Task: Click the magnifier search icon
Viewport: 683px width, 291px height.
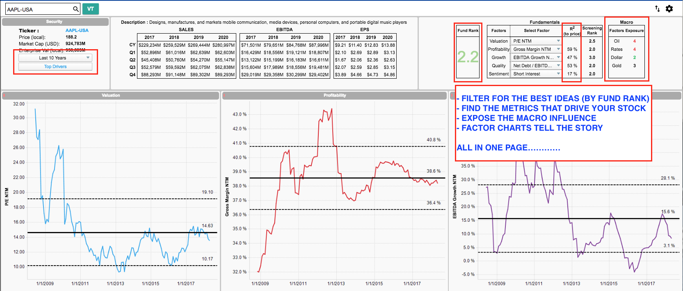Action: tap(75, 9)
